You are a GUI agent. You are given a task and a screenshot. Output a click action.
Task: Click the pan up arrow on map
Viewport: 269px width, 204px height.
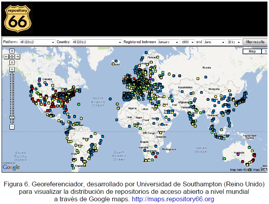[12, 51]
